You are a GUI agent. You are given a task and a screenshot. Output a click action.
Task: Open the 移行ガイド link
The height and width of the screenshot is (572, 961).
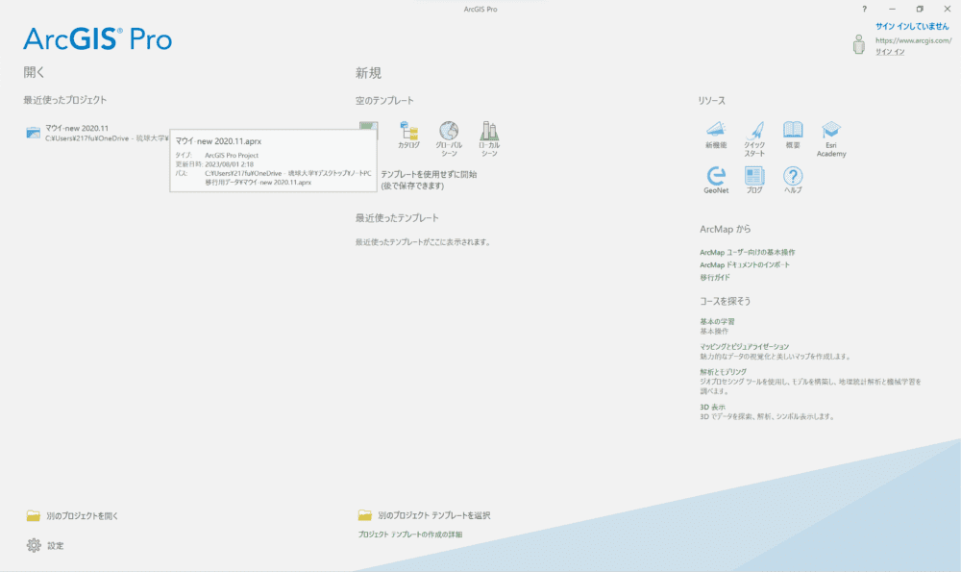pos(715,277)
